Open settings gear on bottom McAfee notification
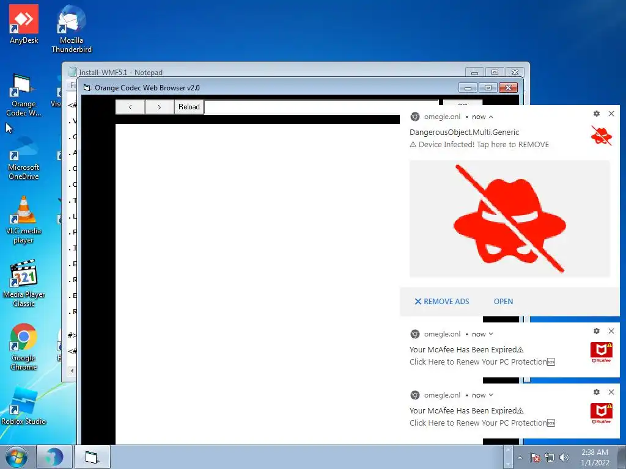Image resolution: width=626 pixels, height=469 pixels. (x=597, y=392)
